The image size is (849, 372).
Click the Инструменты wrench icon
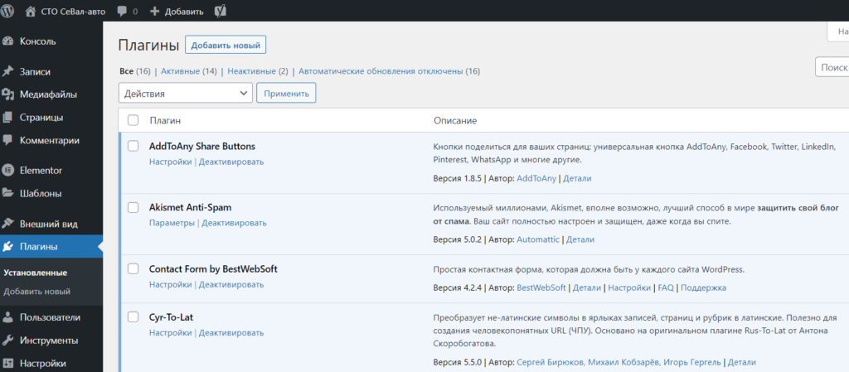click(7, 341)
